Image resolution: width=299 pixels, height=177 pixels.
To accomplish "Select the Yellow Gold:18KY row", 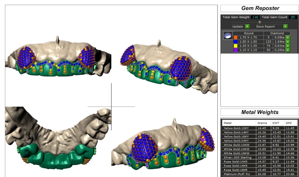I will pyautogui.click(x=260, y=136).
